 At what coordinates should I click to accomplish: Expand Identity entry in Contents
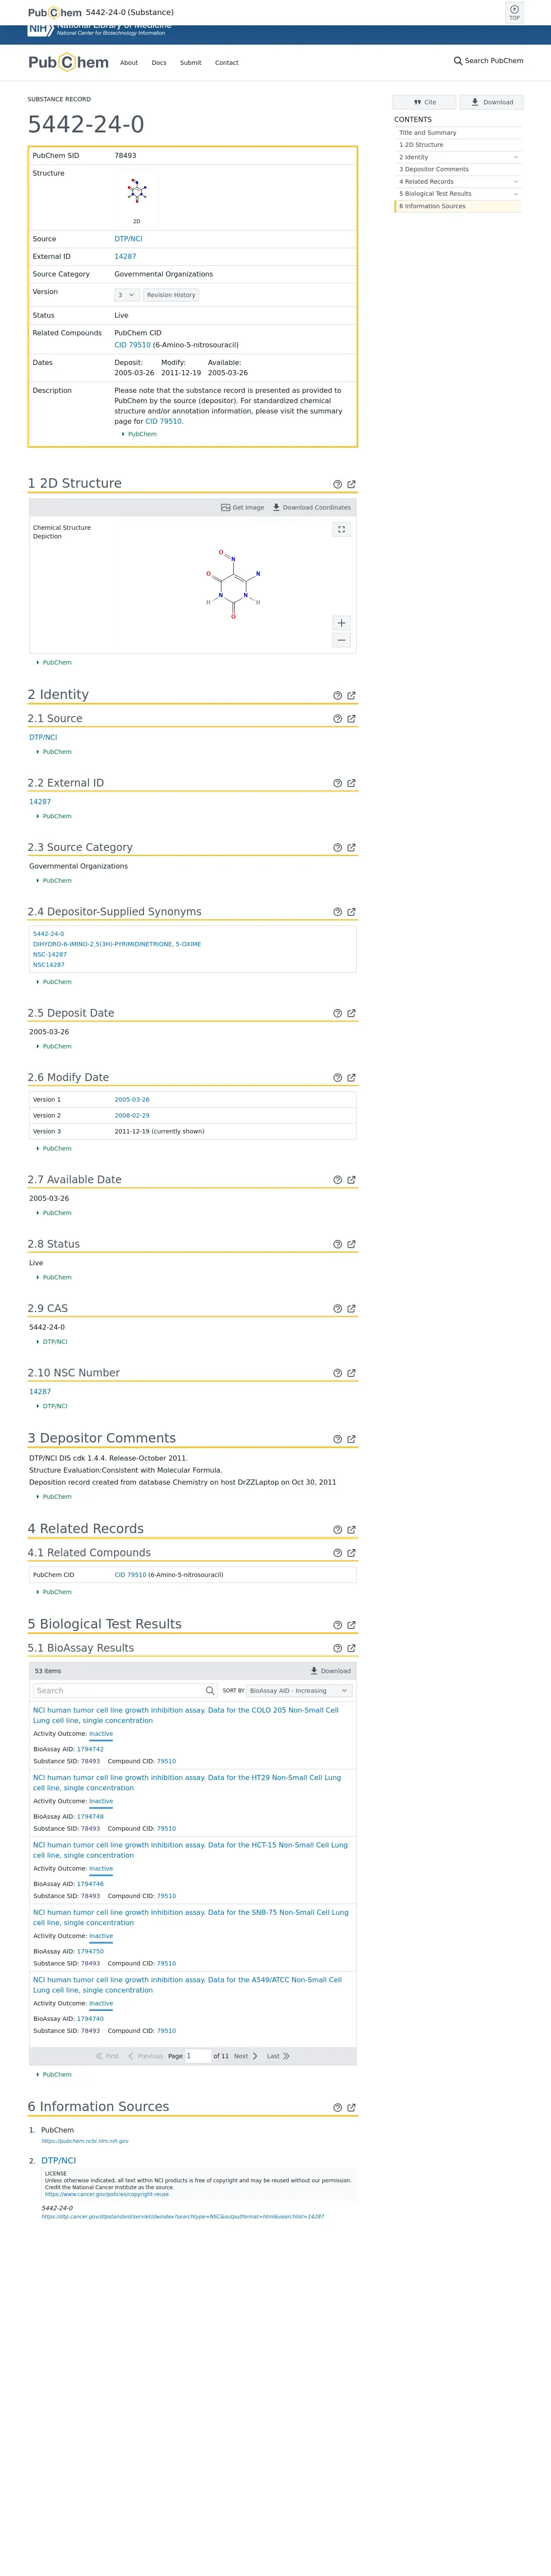pos(516,157)
